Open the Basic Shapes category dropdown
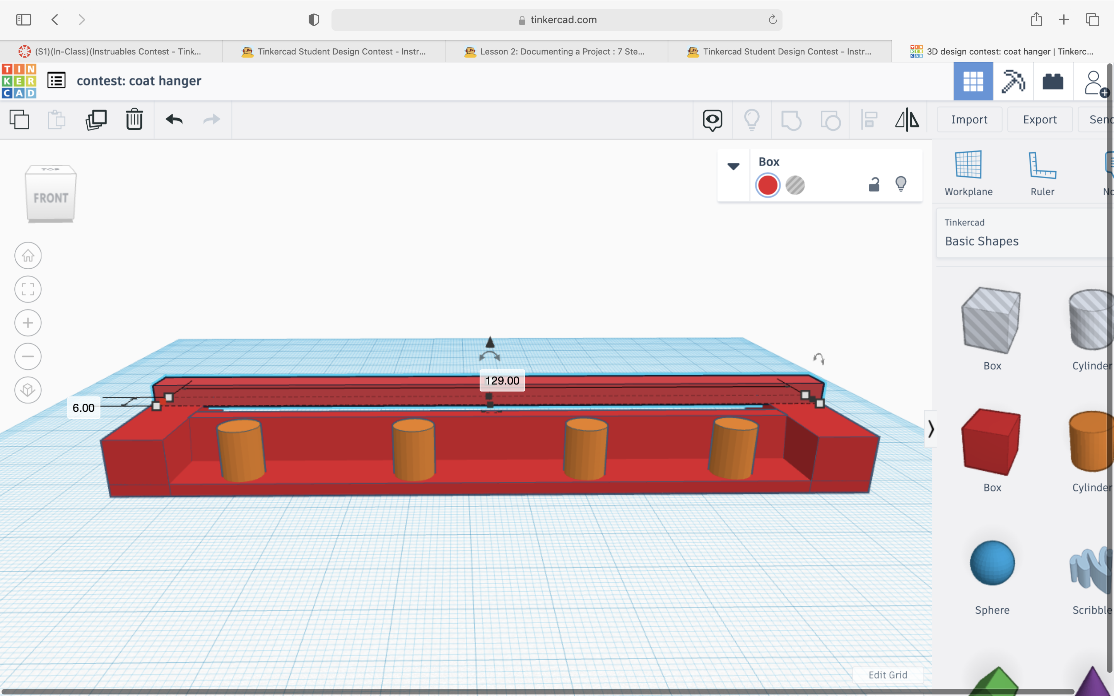1114x696 pixels. 1025,233
